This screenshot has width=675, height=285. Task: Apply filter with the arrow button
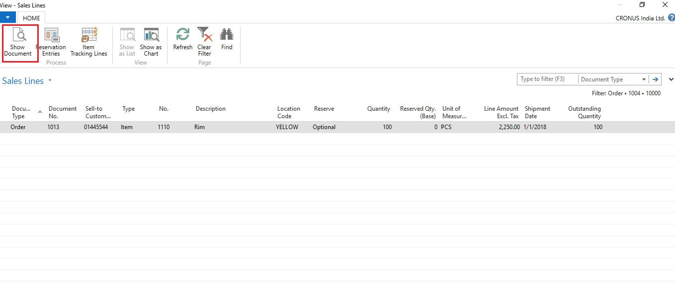click(656, 79)
